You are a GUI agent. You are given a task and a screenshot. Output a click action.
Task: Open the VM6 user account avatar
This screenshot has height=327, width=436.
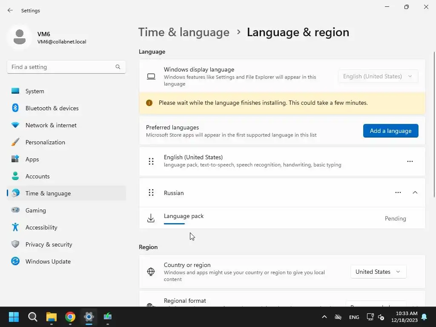click(x=20, y=37)
